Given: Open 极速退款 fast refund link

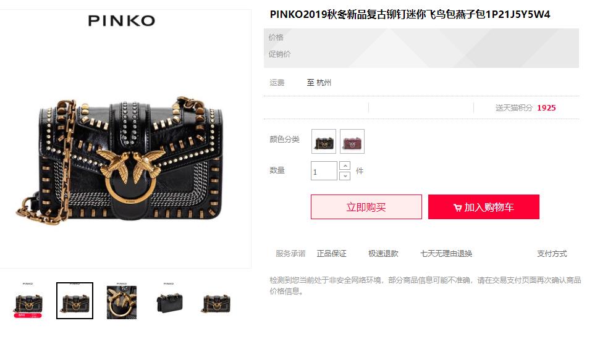Looking at the screenshot, I should pyautogui.click(x=383, y=253).
